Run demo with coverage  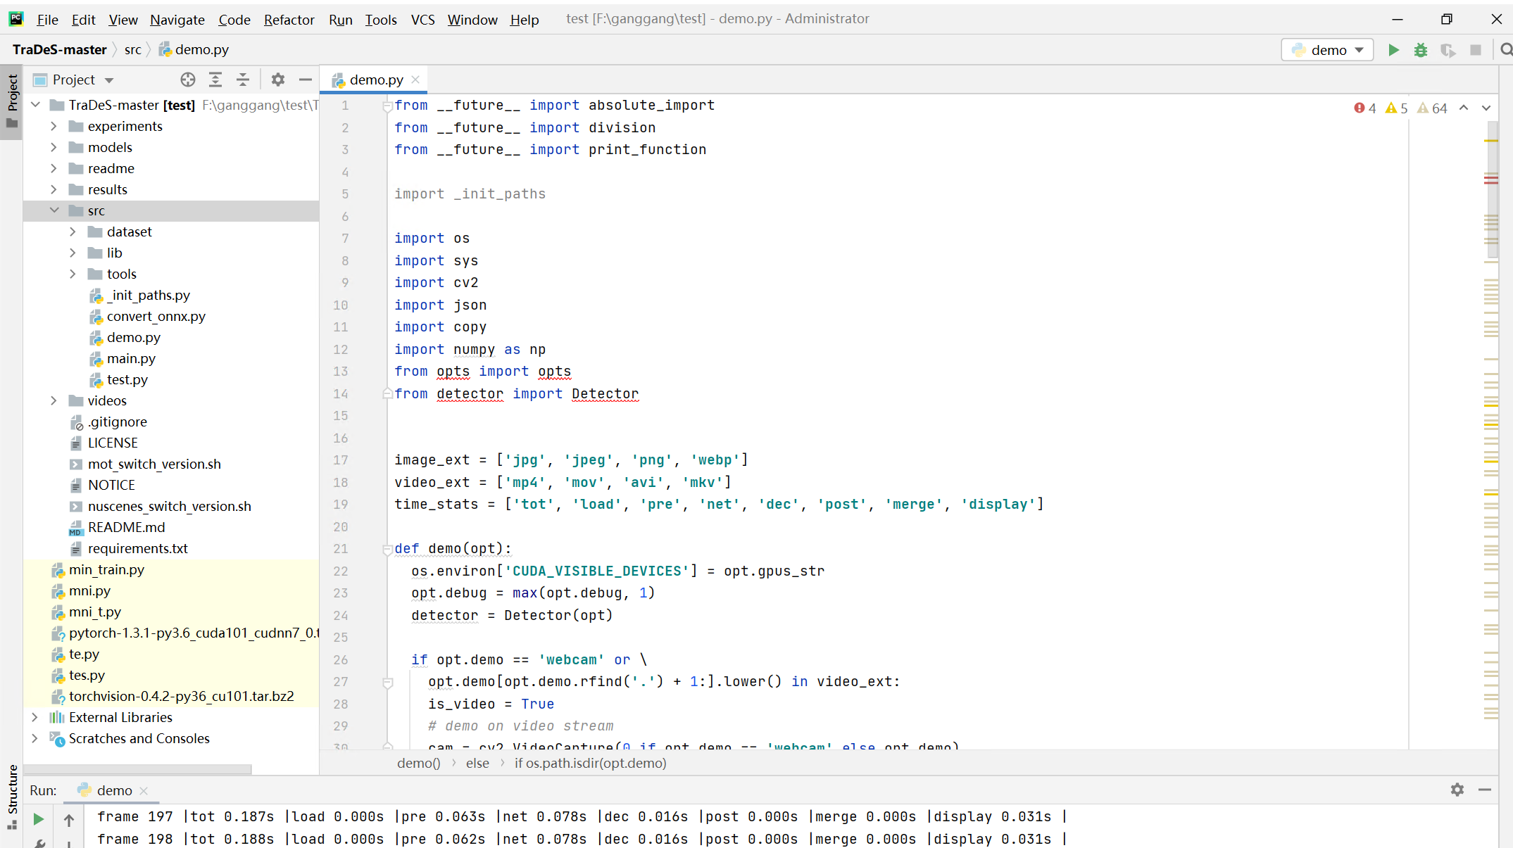point(1448,50)
